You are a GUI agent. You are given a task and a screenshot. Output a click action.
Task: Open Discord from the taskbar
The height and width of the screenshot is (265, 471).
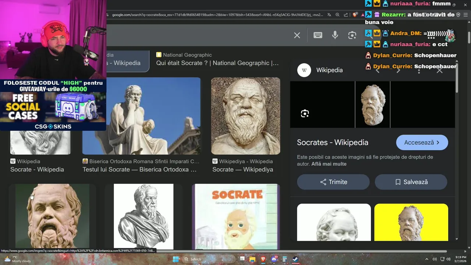274,259
